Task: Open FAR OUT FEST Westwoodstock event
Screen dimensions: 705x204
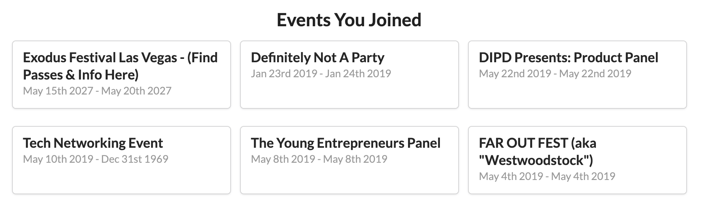Action: 537,151
